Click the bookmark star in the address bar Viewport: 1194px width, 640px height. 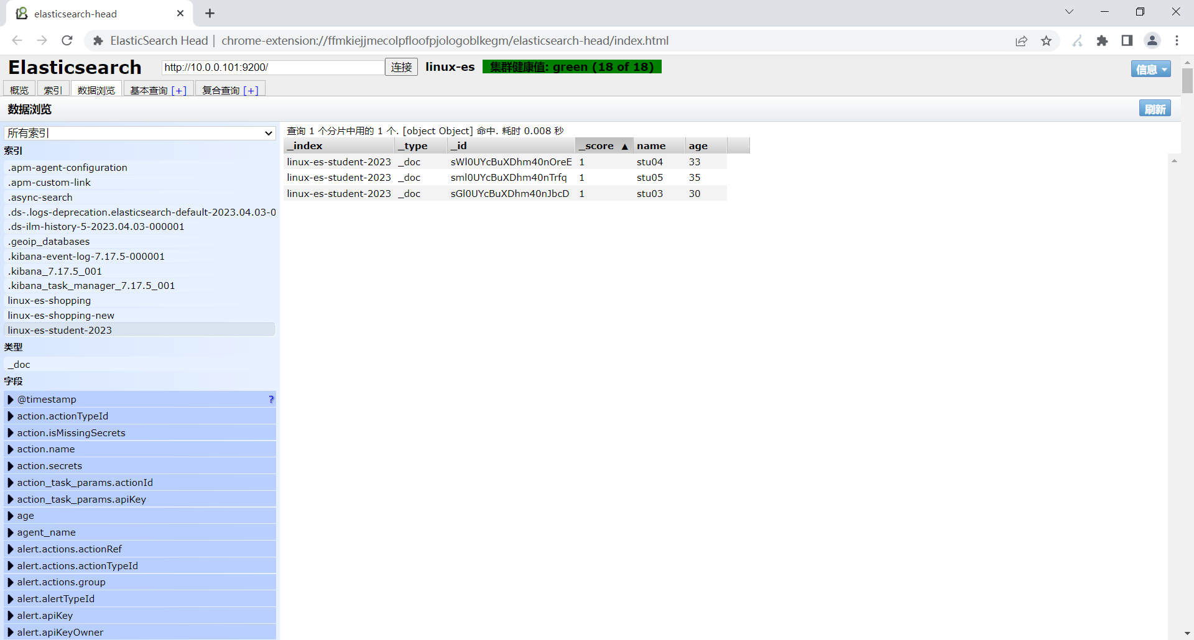[x=1047, y=40]
